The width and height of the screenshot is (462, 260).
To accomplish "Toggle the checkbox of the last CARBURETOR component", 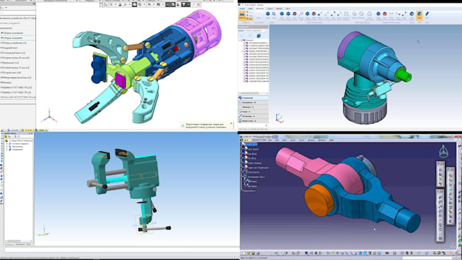I will pyautogui.click(x=245, y=81).
